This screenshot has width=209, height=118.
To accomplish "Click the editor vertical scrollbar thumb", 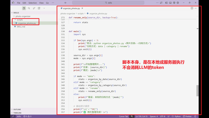I will pyautogui.click(x=197, y=90).
